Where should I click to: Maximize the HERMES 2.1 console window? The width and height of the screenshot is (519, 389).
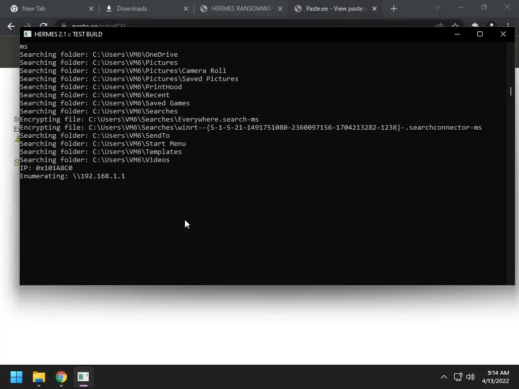480,34
